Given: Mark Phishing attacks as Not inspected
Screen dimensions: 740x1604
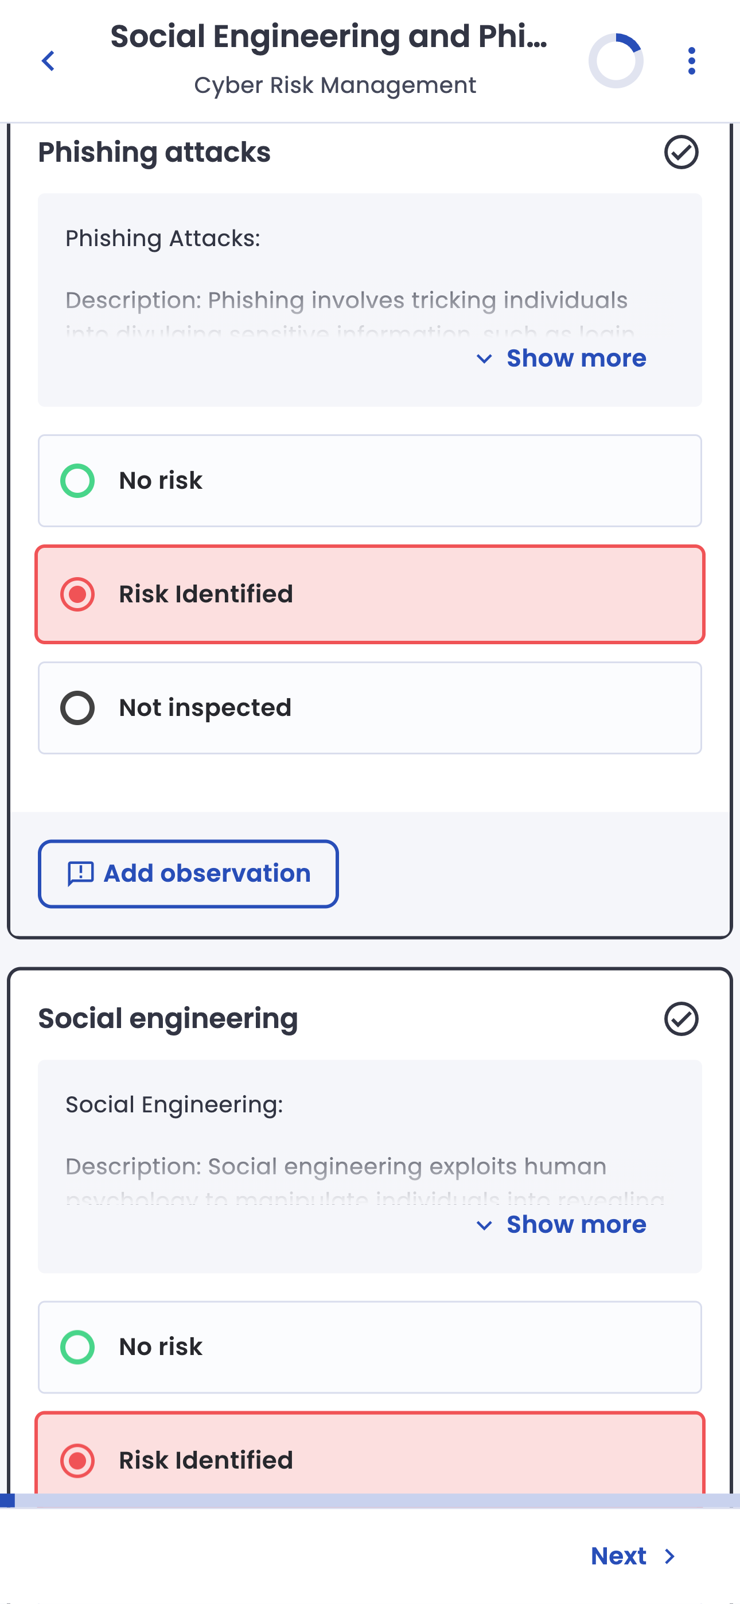Looking at the screenshot, I should (369, 708).
